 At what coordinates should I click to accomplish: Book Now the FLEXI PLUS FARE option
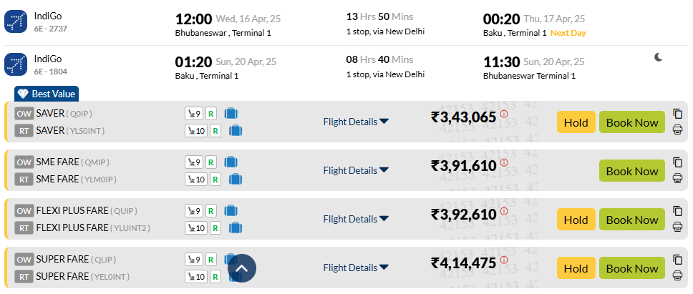[x=632, y=219]
